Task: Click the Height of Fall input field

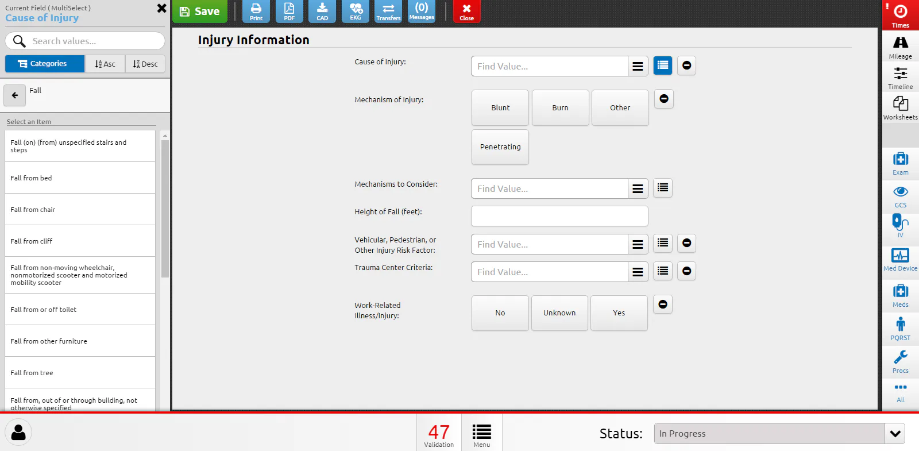Action: [559, 216]
